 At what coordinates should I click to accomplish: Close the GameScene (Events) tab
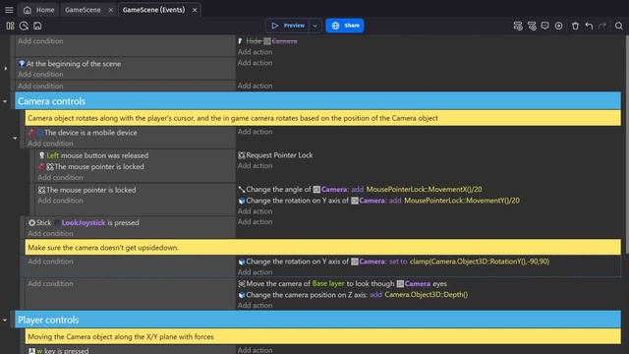click(x=195, y=10)
